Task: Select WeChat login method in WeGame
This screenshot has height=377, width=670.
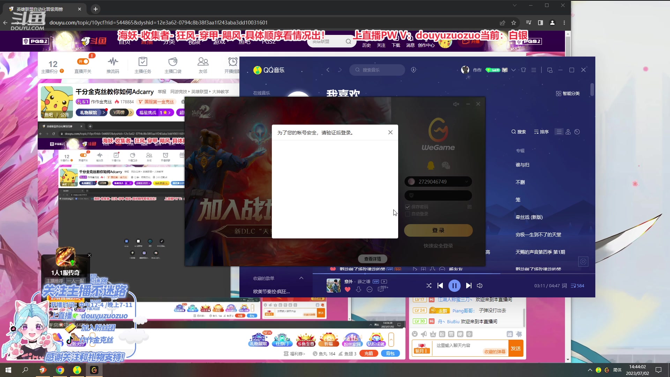Action: point(446,165)
